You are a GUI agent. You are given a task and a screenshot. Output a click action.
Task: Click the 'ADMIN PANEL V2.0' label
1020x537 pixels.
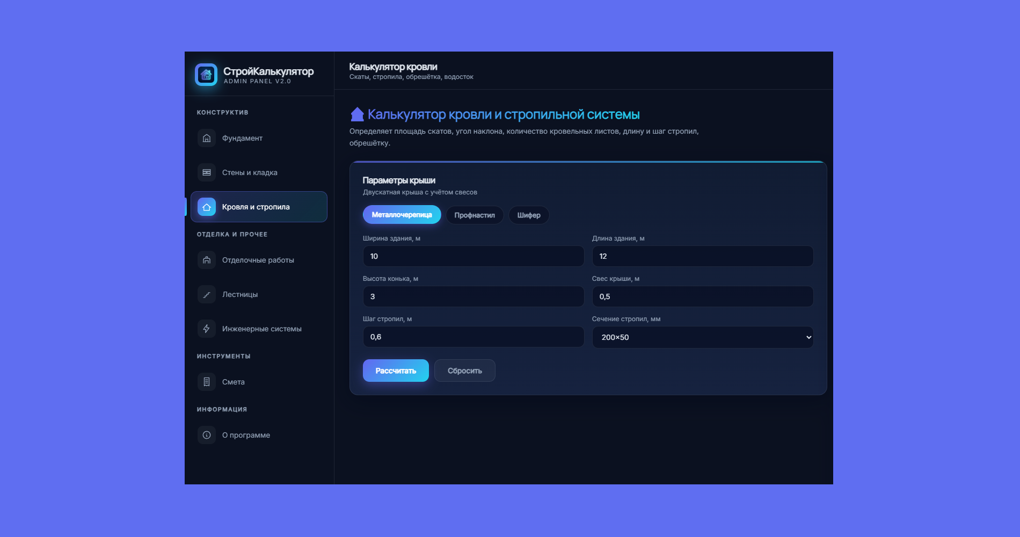(257, 81)
